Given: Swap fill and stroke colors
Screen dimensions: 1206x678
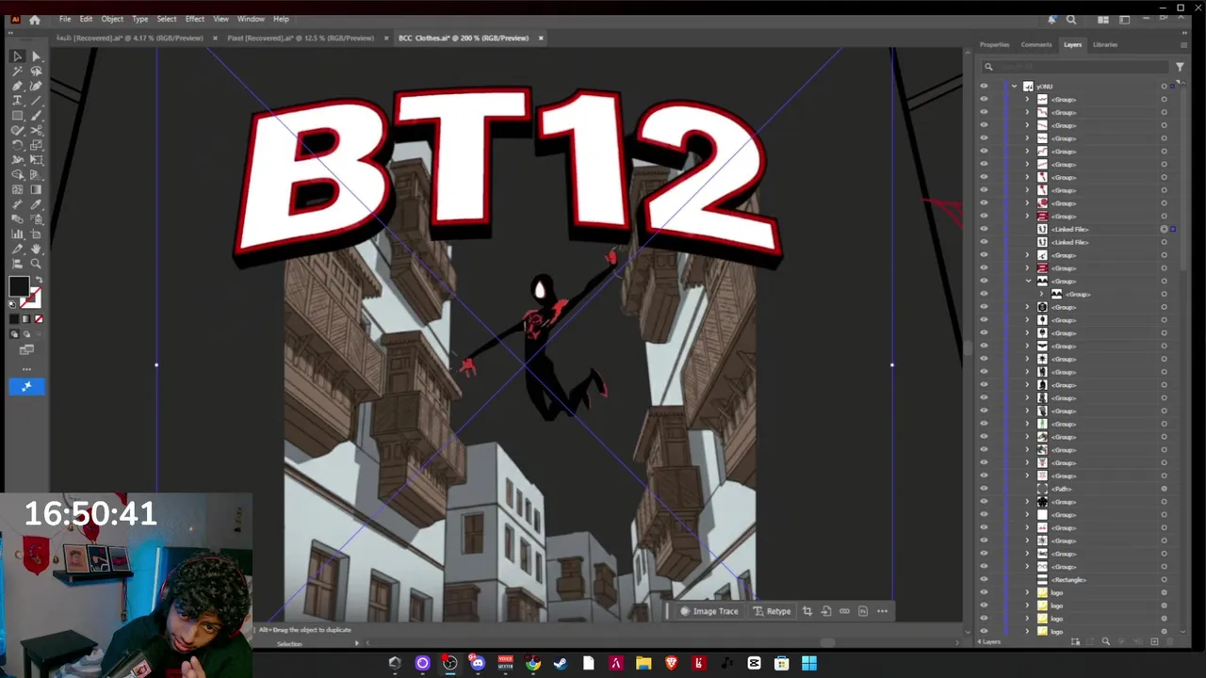Looking at the screenshot, I should (x=37, y=281).
